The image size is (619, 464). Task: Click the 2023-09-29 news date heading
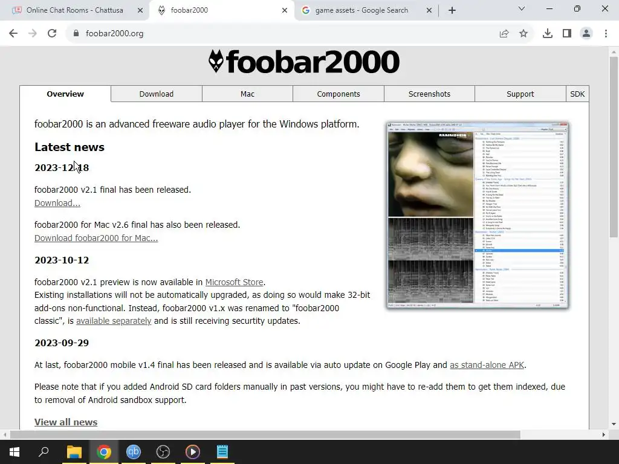click(62, 343)
